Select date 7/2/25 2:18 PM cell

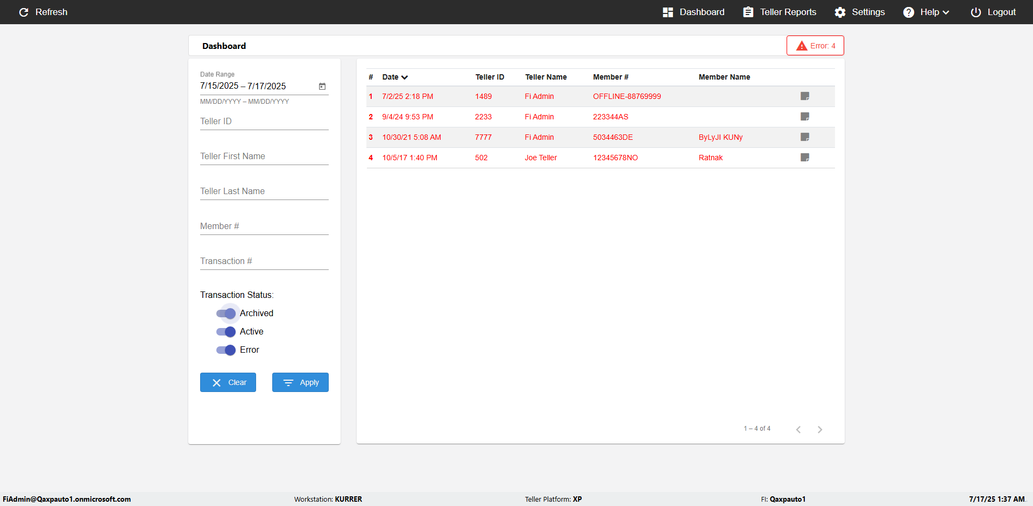[x=407, y=96]
